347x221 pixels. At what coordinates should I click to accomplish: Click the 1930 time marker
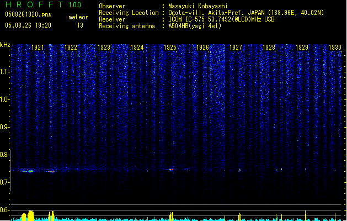click(x=335, y=48)
